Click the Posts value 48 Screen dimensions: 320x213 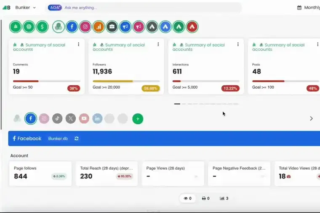pyautogui.click(x=256, y=71)
